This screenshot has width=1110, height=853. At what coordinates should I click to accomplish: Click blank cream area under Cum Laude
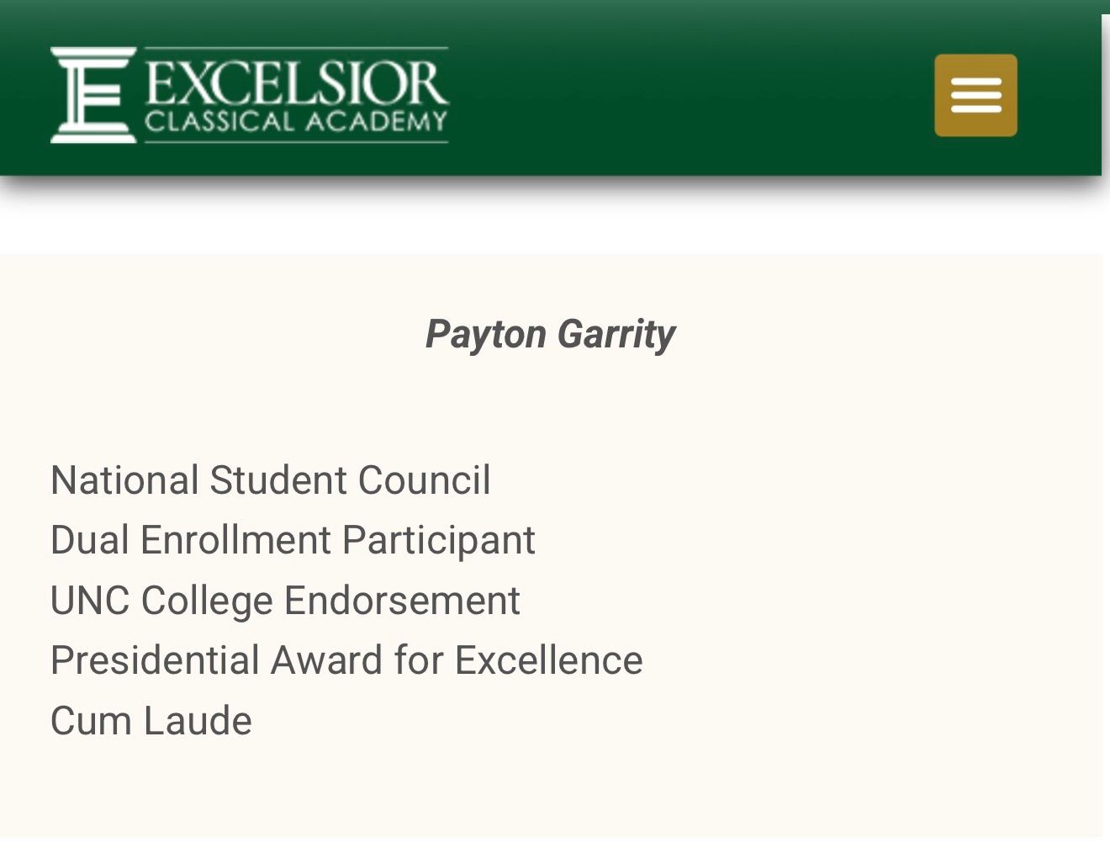[x=551, y=791]
